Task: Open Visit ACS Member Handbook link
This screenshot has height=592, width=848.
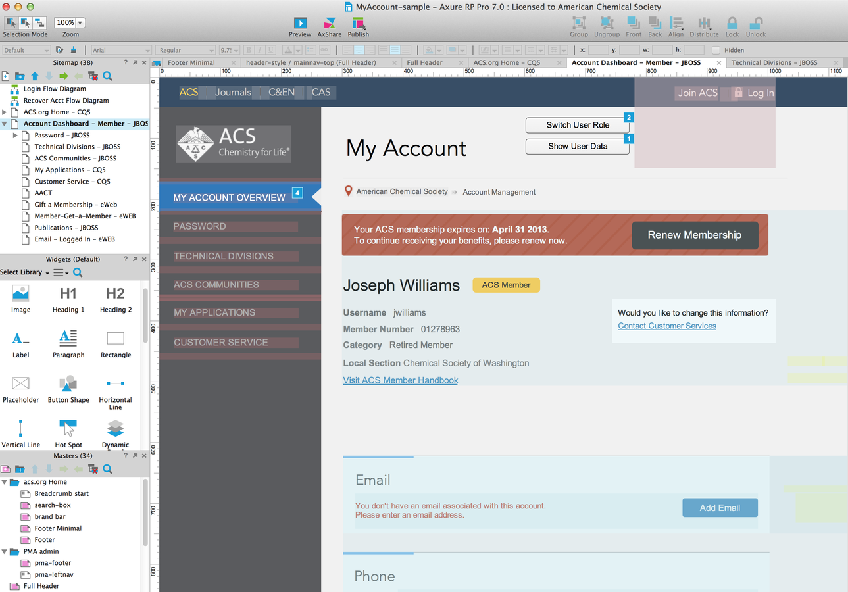Action: (x=401, y=380)
